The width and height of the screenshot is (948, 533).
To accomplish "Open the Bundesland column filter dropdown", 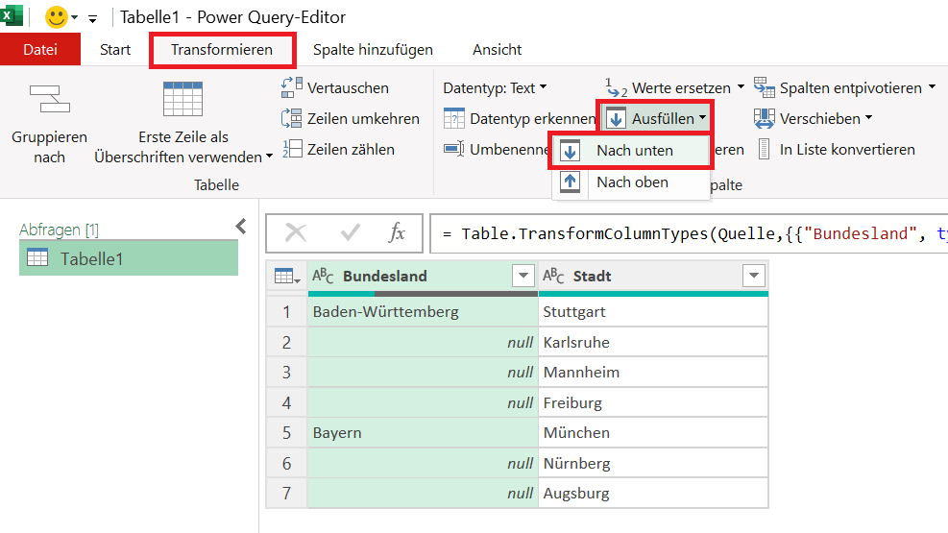I will coord(523,276).
